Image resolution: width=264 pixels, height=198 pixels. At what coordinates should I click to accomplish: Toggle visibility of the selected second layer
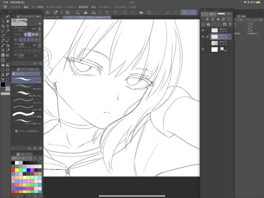(203, 37)
